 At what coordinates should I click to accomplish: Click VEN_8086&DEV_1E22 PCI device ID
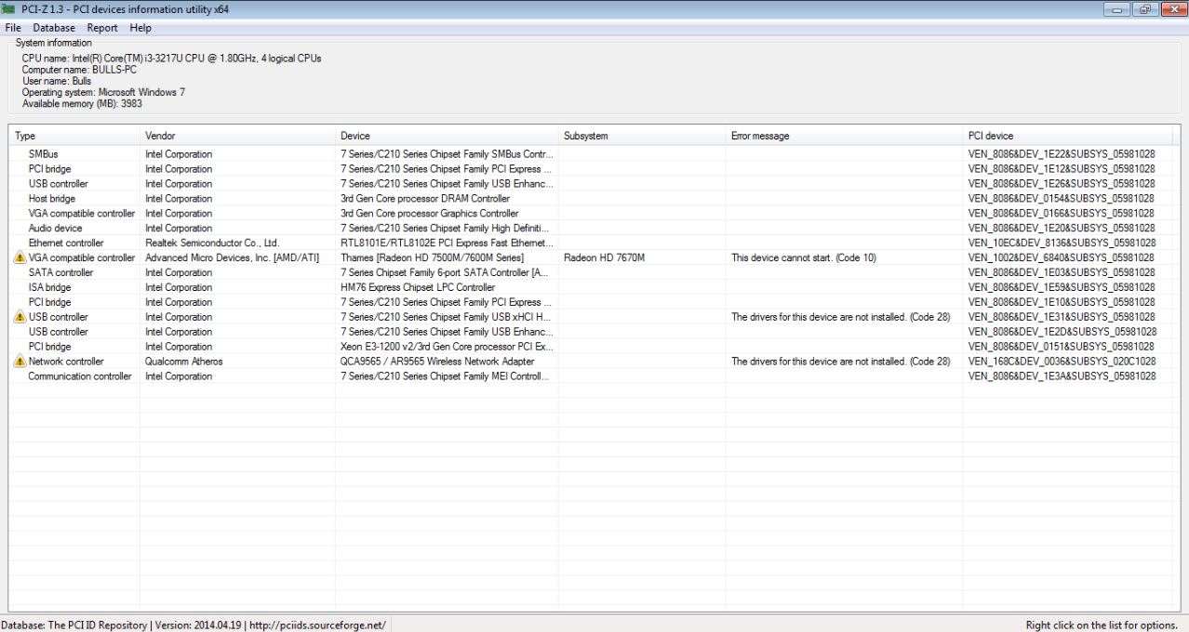click(1062, 154)
